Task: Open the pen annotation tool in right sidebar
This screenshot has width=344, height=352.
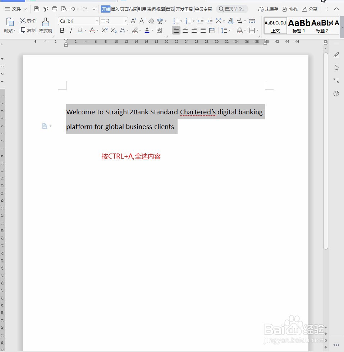Action: point(336,55)
